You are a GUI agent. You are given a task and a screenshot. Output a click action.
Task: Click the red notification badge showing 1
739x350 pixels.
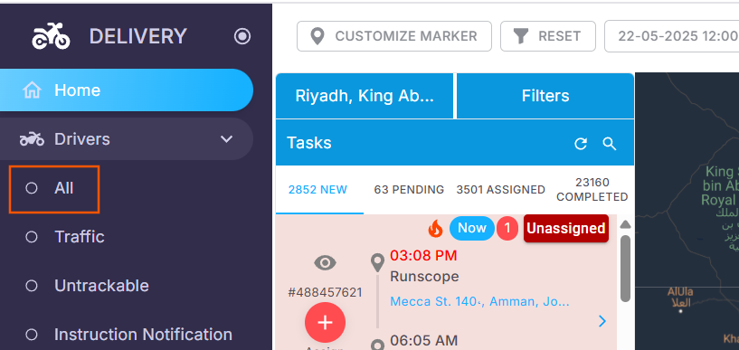tap(507, 229)
